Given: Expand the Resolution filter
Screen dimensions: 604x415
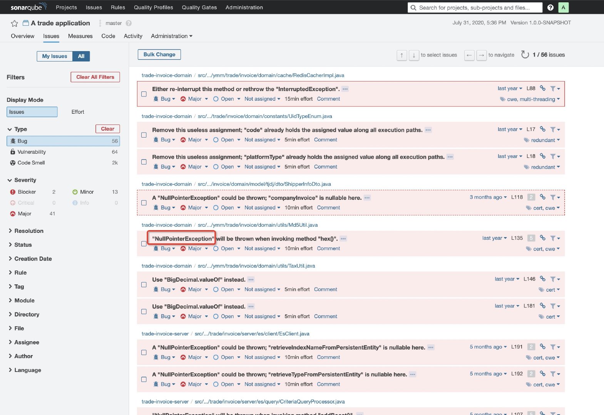Looking at the screenshot, I should click(26, 231).
